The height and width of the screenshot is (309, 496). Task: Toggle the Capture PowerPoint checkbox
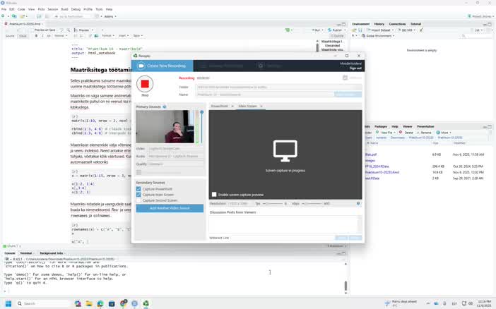(x=138, y=189)
